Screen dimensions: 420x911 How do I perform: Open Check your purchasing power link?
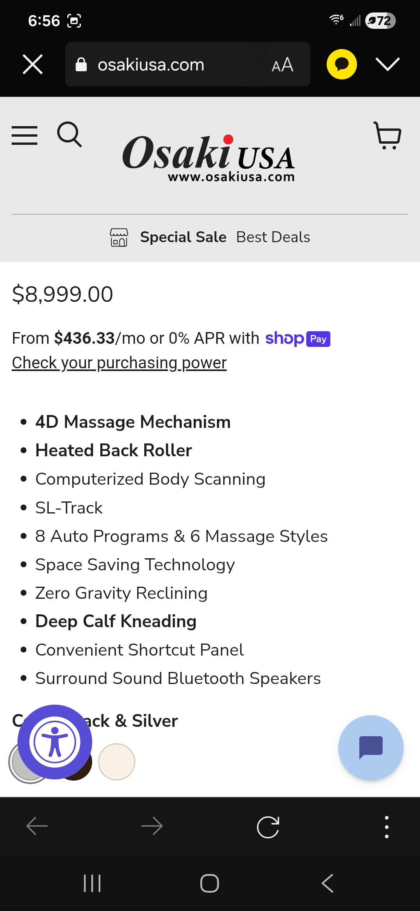[x=119, y=363]
